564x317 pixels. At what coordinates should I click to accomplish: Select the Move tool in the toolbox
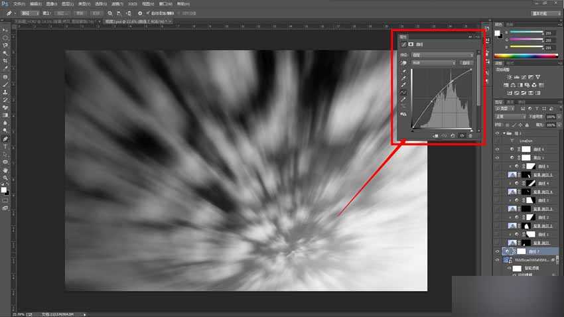5,30
